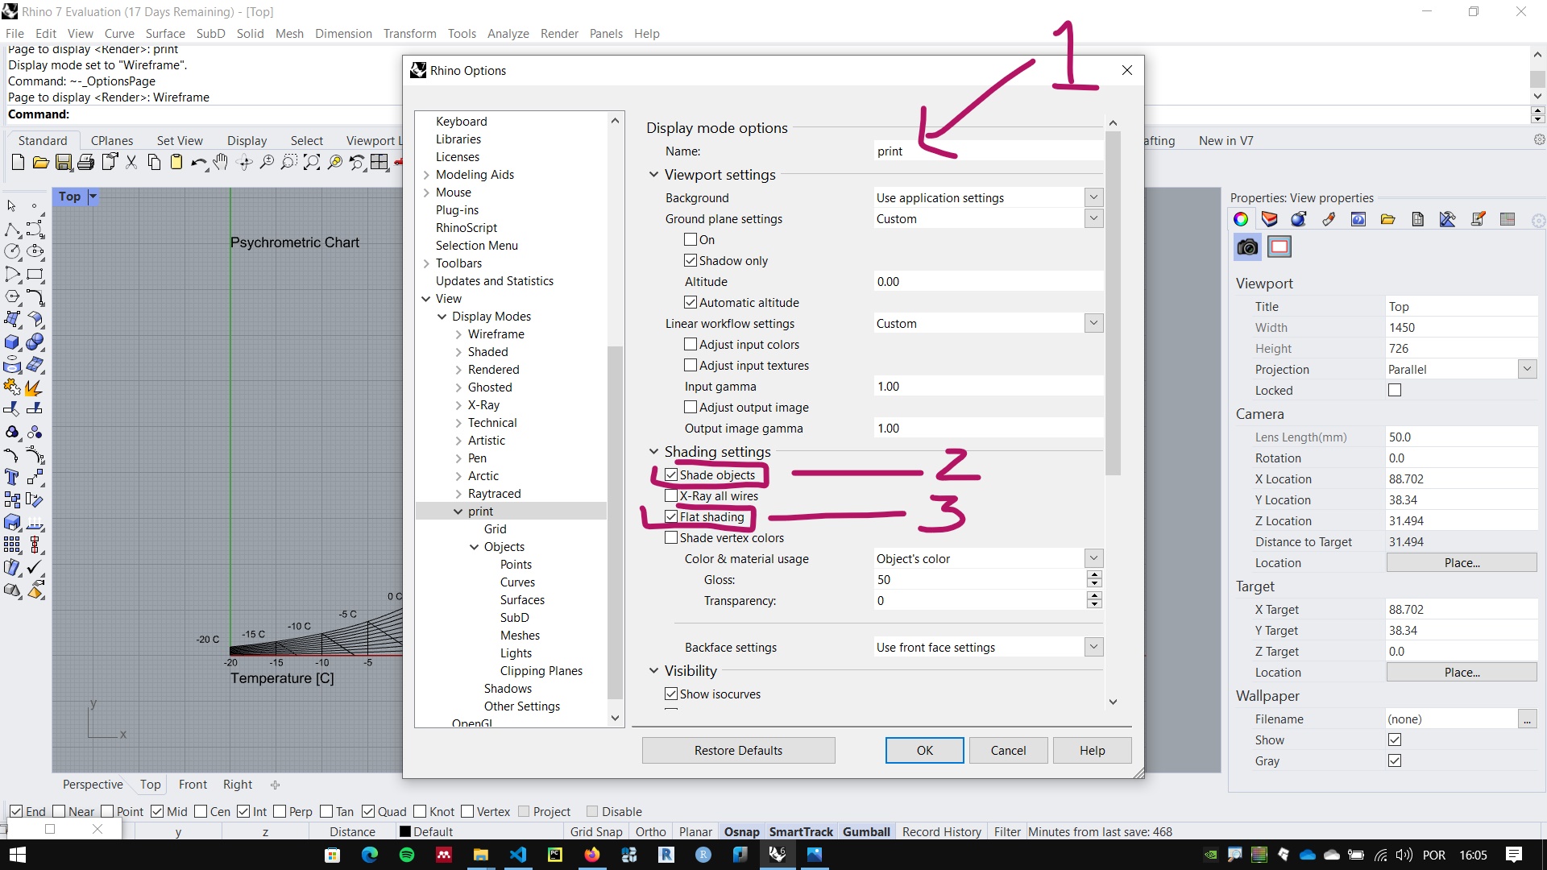Enable Adjust output image checkbox

tap(691, 407)
